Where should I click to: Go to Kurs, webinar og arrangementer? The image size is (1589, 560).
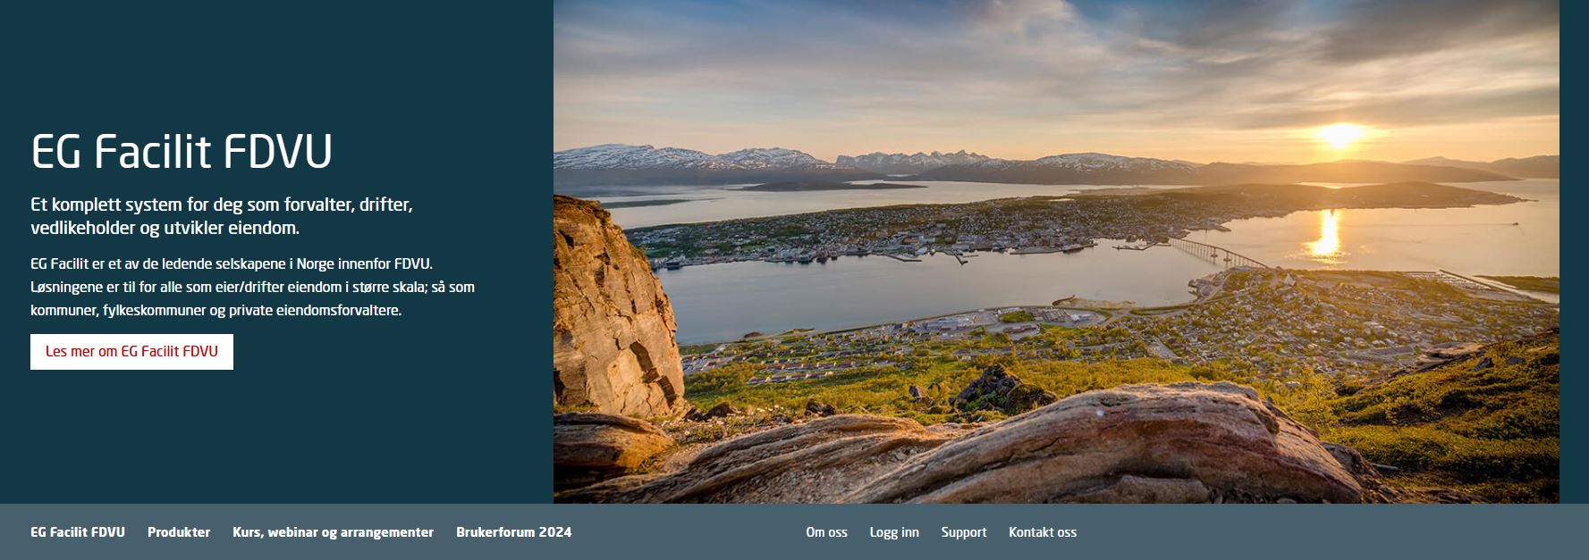pyautogui.click(x=333, y=532)
